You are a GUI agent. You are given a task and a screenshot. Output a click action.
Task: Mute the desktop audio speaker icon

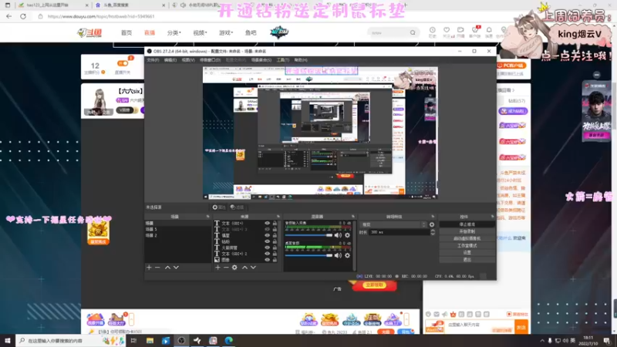(338, 255)
